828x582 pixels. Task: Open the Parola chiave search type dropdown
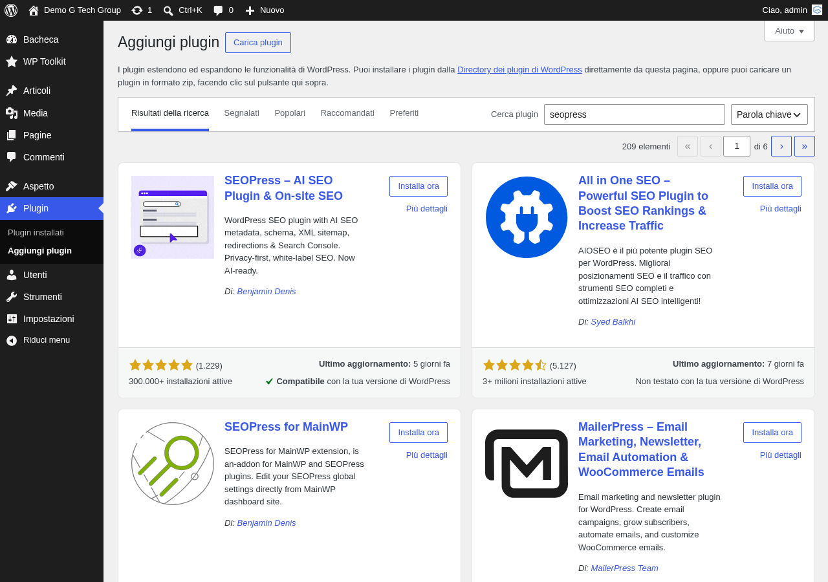[769, 114]
